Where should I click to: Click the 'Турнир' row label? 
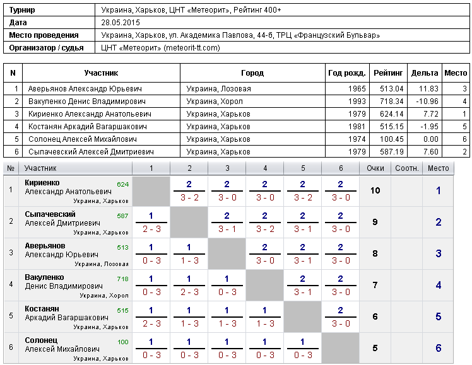pos(22,10)
